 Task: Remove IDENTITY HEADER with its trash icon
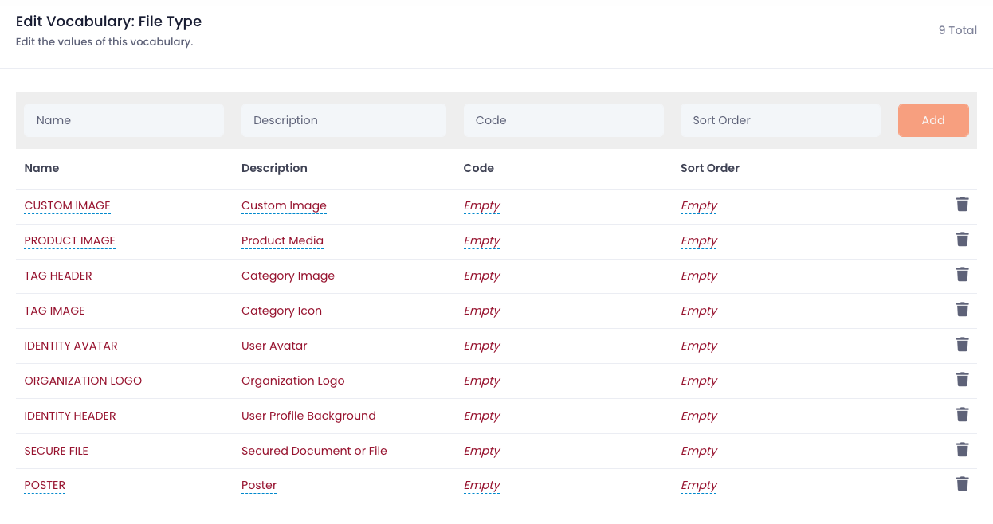(x=962, y=415)
